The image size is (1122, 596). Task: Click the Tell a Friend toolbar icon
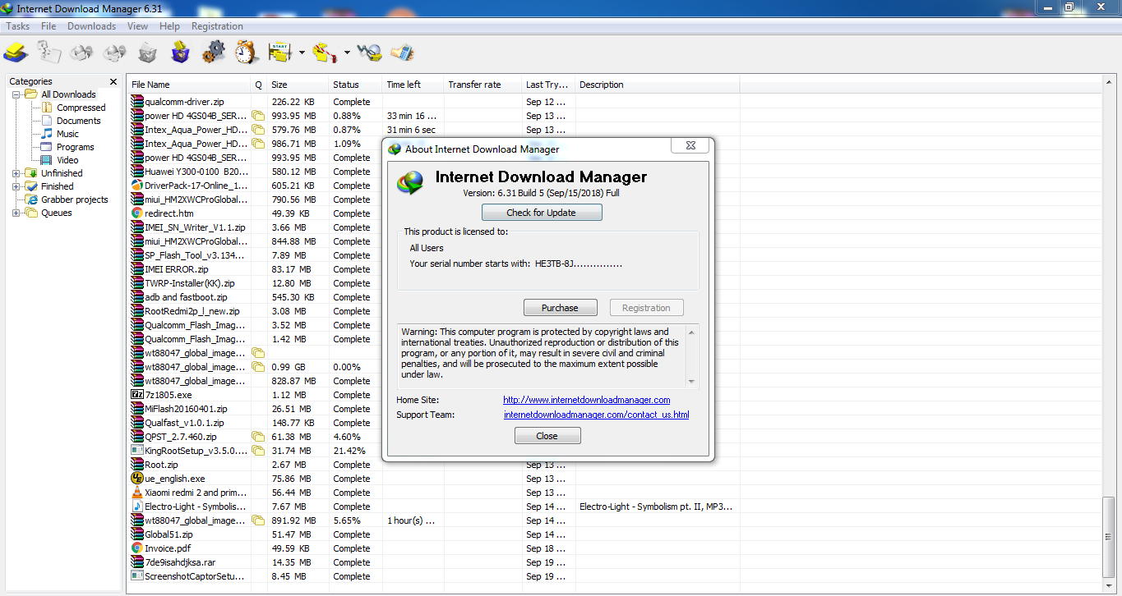click(x=402, y=53)
